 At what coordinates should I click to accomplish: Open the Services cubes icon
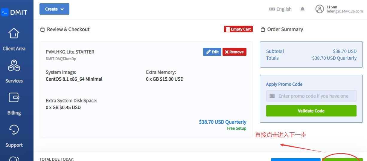coord(14,65)
